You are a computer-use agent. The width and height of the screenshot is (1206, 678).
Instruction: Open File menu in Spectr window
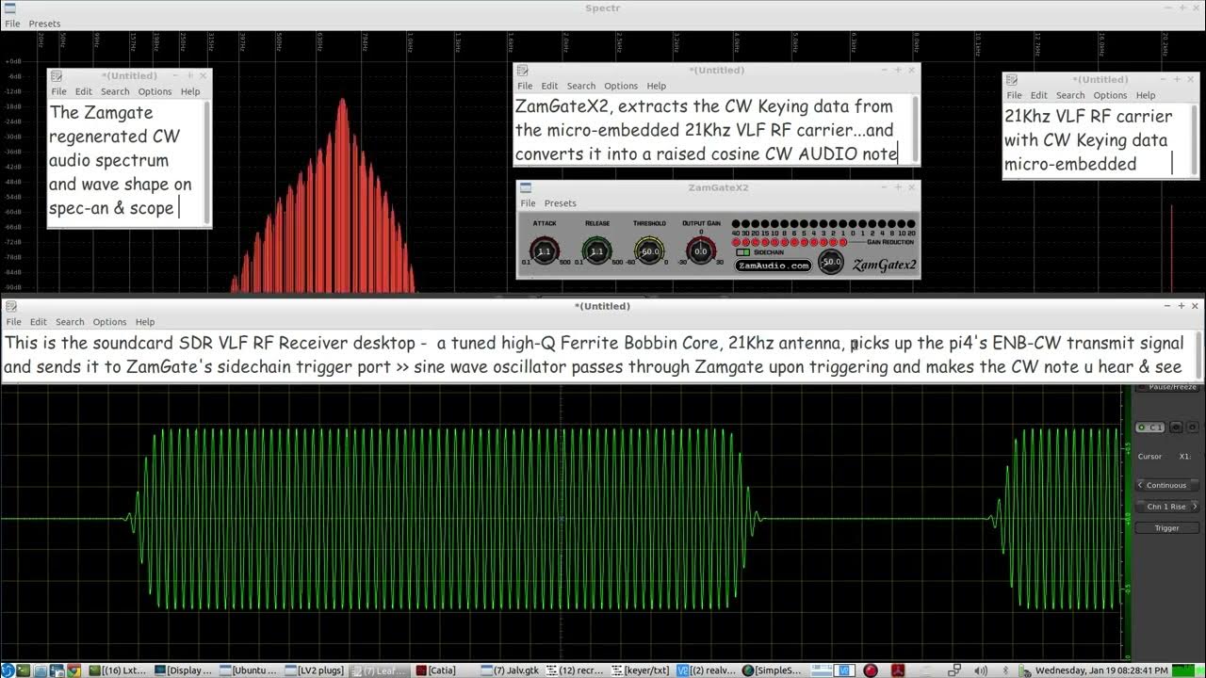pos(12,24)
